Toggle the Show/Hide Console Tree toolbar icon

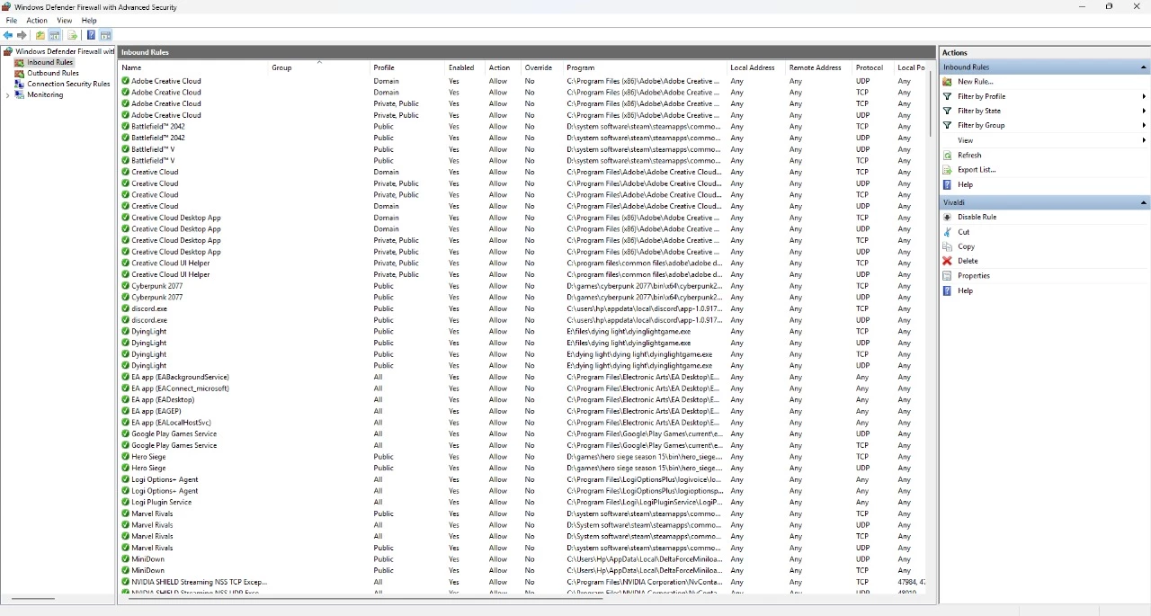(55, 35)
